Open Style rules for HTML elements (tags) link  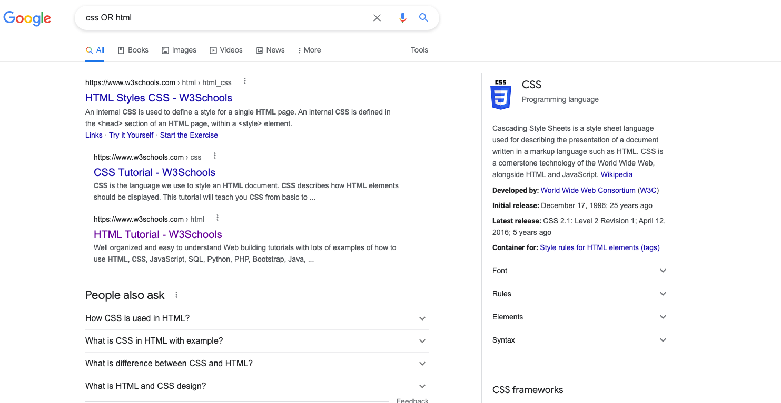600,247
